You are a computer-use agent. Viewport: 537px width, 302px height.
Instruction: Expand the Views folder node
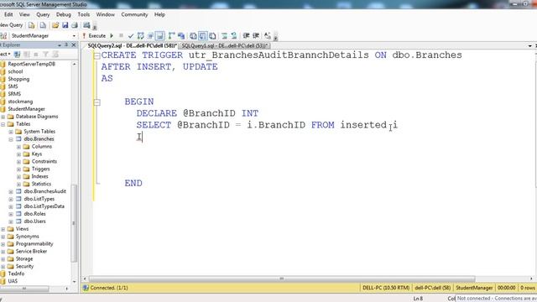point(3,229)
